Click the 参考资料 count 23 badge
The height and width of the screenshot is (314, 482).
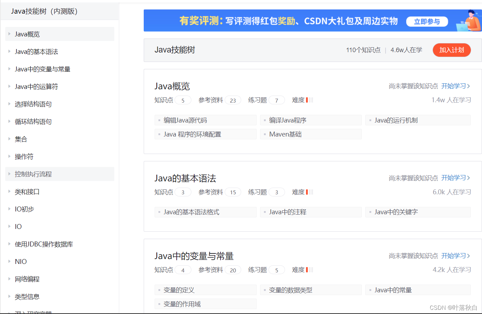pos(233,100)
